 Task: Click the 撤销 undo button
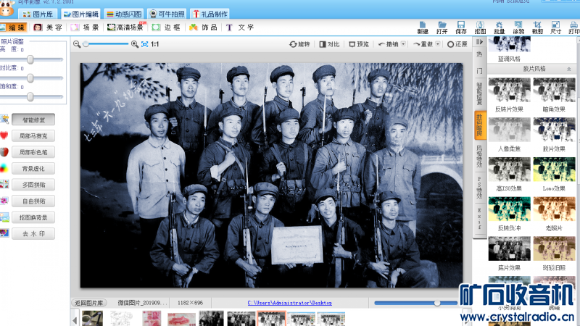click(389, 44)
